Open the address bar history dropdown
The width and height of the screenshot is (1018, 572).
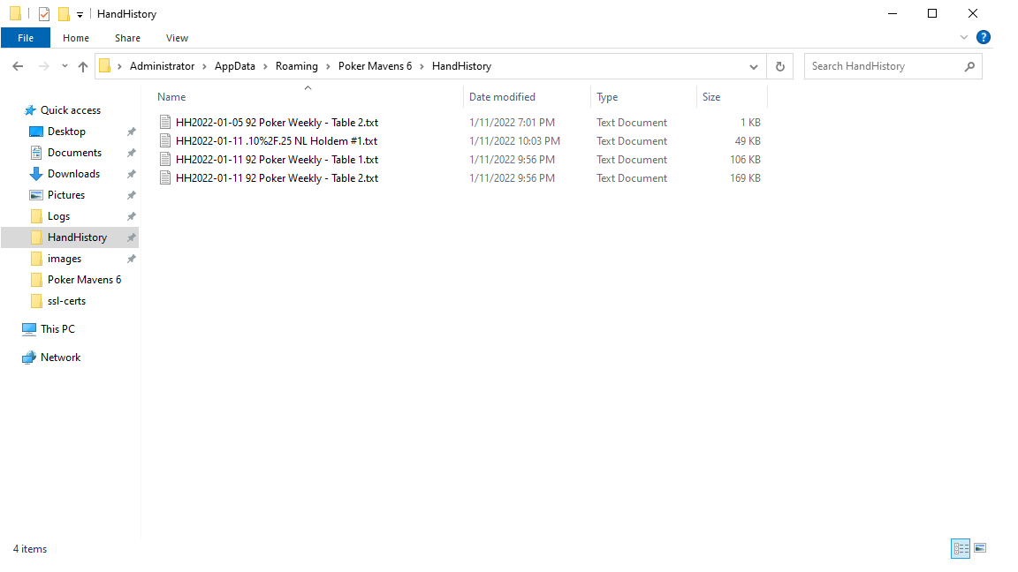tap(754, 66)
